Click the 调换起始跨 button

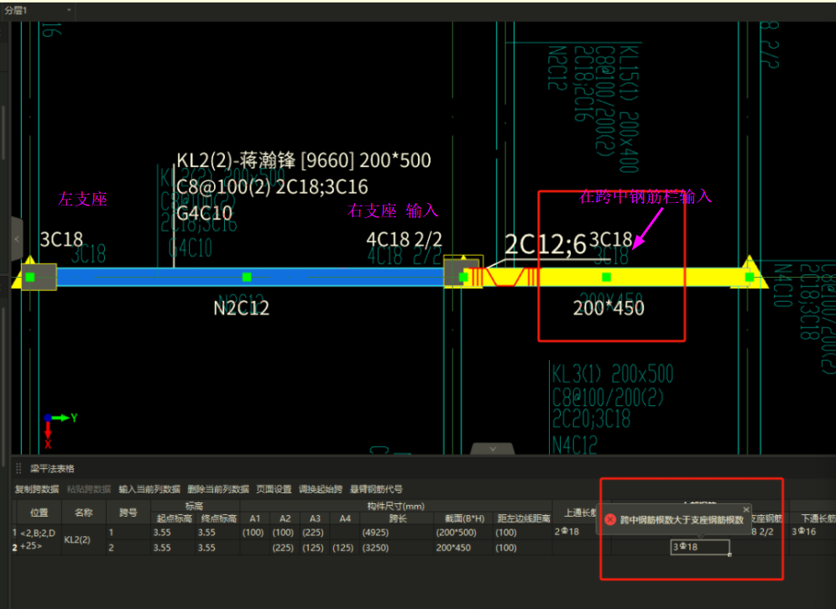tap(321, 489)
